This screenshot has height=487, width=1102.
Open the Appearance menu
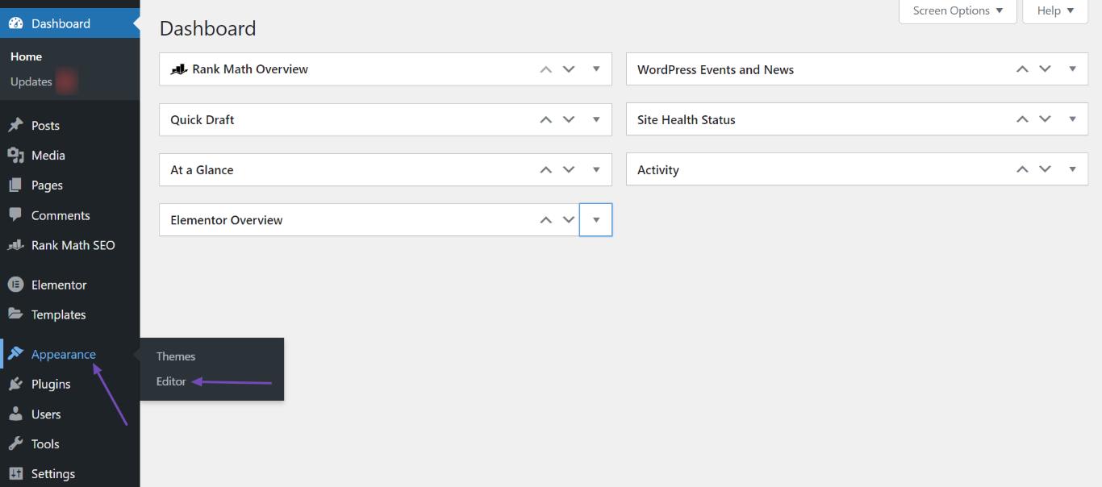point(64,354)
